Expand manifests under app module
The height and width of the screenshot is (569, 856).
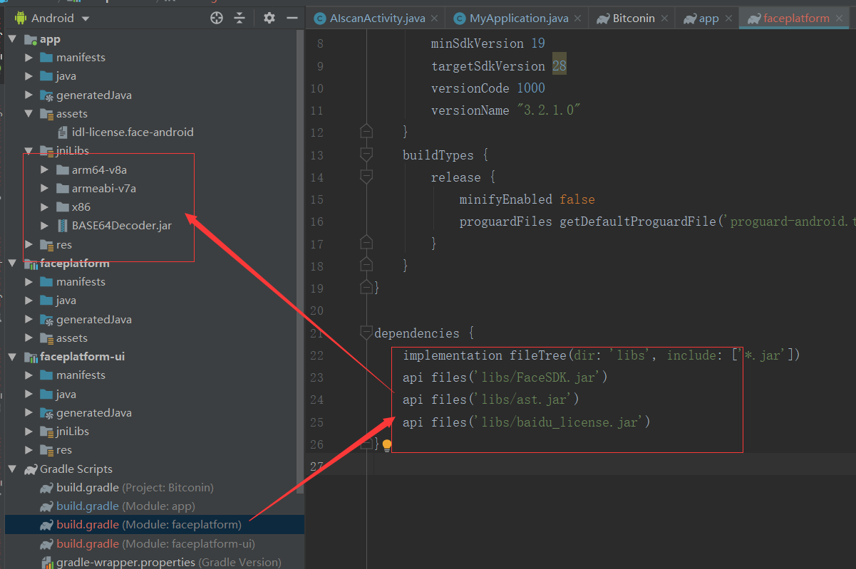tap(29, 57)
